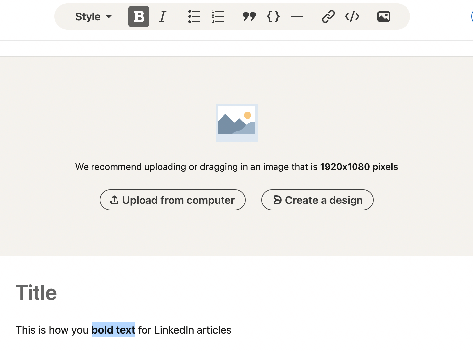Click the Title field
This screenshot has height=351, width=473.
37,292
